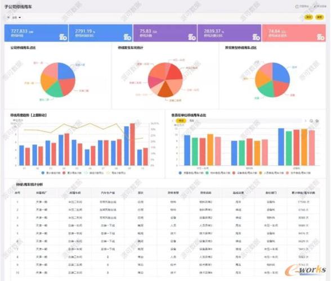Click tallest red bar in monthly trend chart
The image size is (331, 281).
[132, 144]
